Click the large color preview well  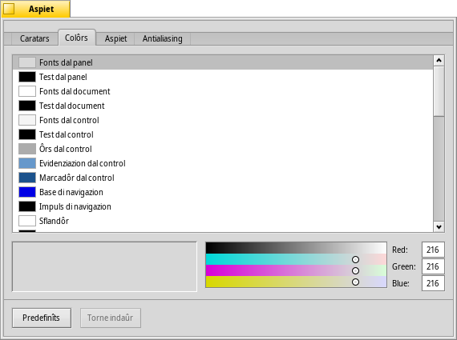(104, 266)
